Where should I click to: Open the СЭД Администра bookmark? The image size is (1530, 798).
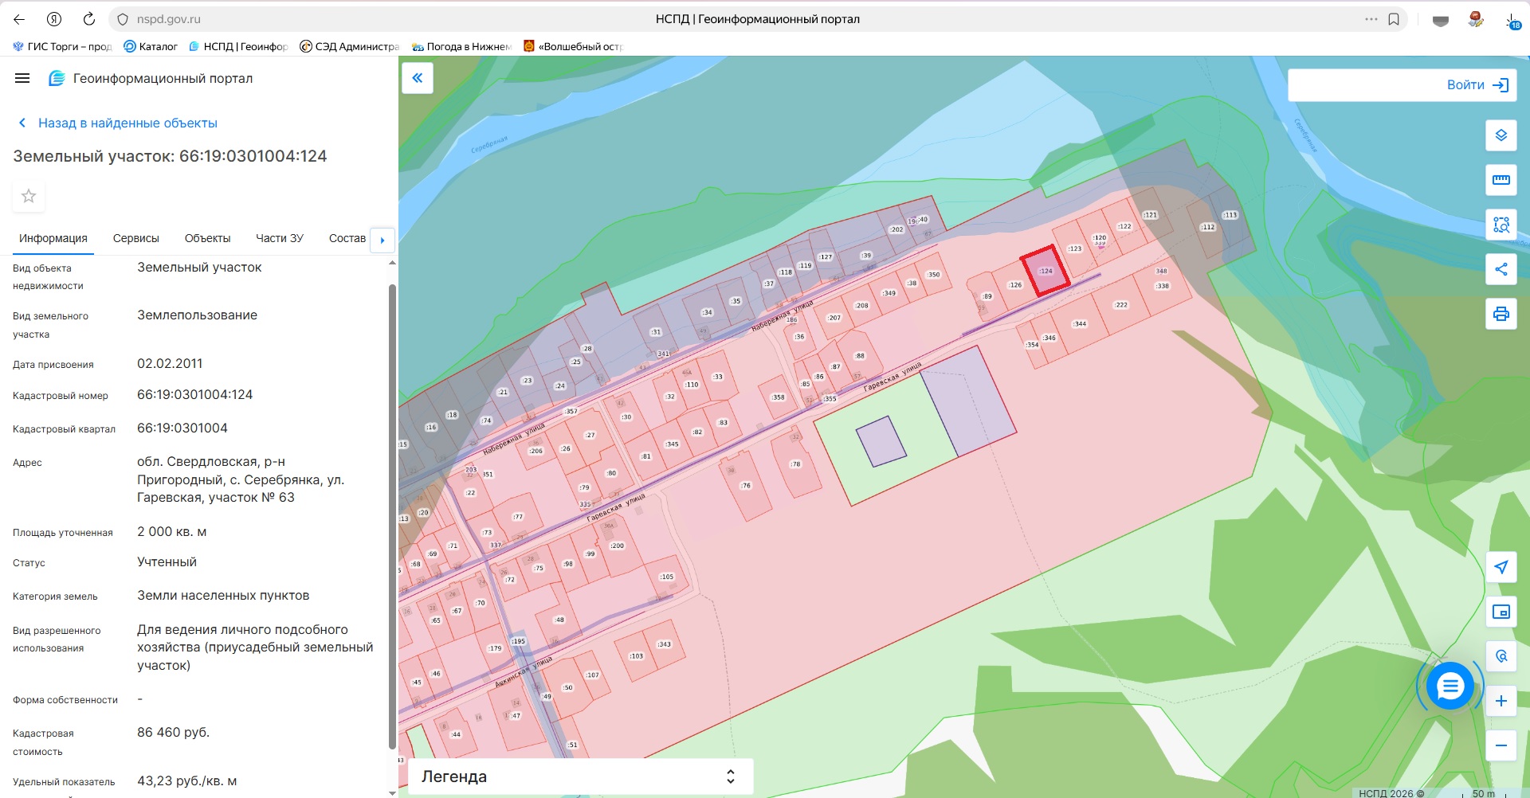pyautogui.click(x=350, y=46)
